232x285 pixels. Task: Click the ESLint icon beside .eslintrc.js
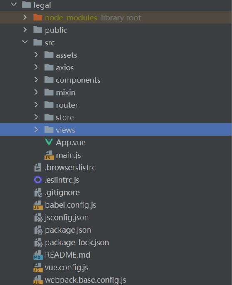pyautogui.click(x=38, y=180)
